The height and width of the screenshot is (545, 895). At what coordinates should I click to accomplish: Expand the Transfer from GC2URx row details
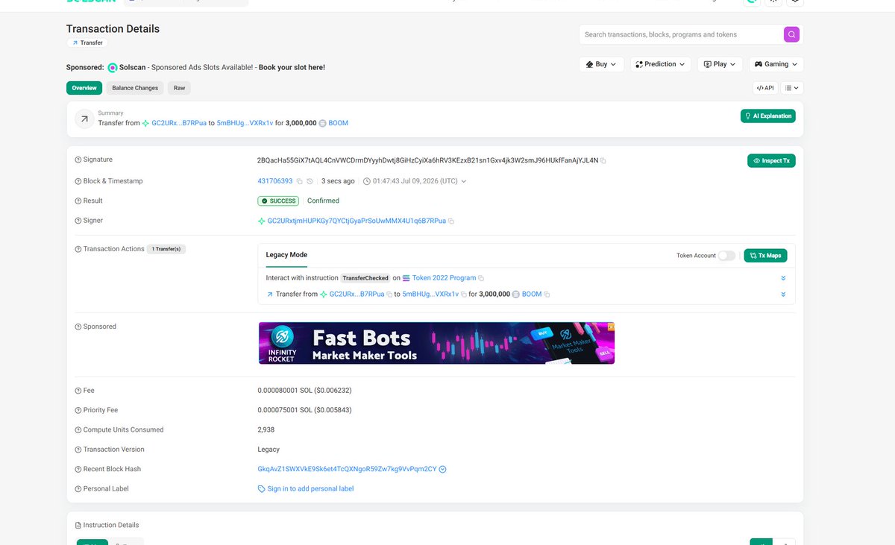point(783,294)
